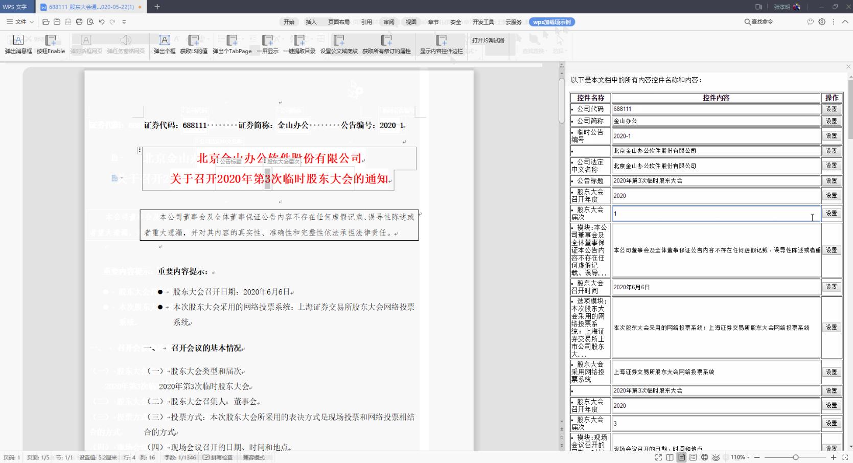
Task: Open the quick access toolbar customize dropdown
Action: coord(124,21)
